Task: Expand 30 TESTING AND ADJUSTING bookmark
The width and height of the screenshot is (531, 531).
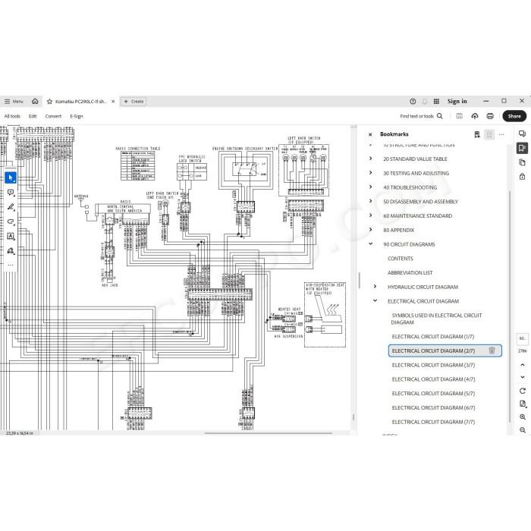Action: (x=370, y=173)
